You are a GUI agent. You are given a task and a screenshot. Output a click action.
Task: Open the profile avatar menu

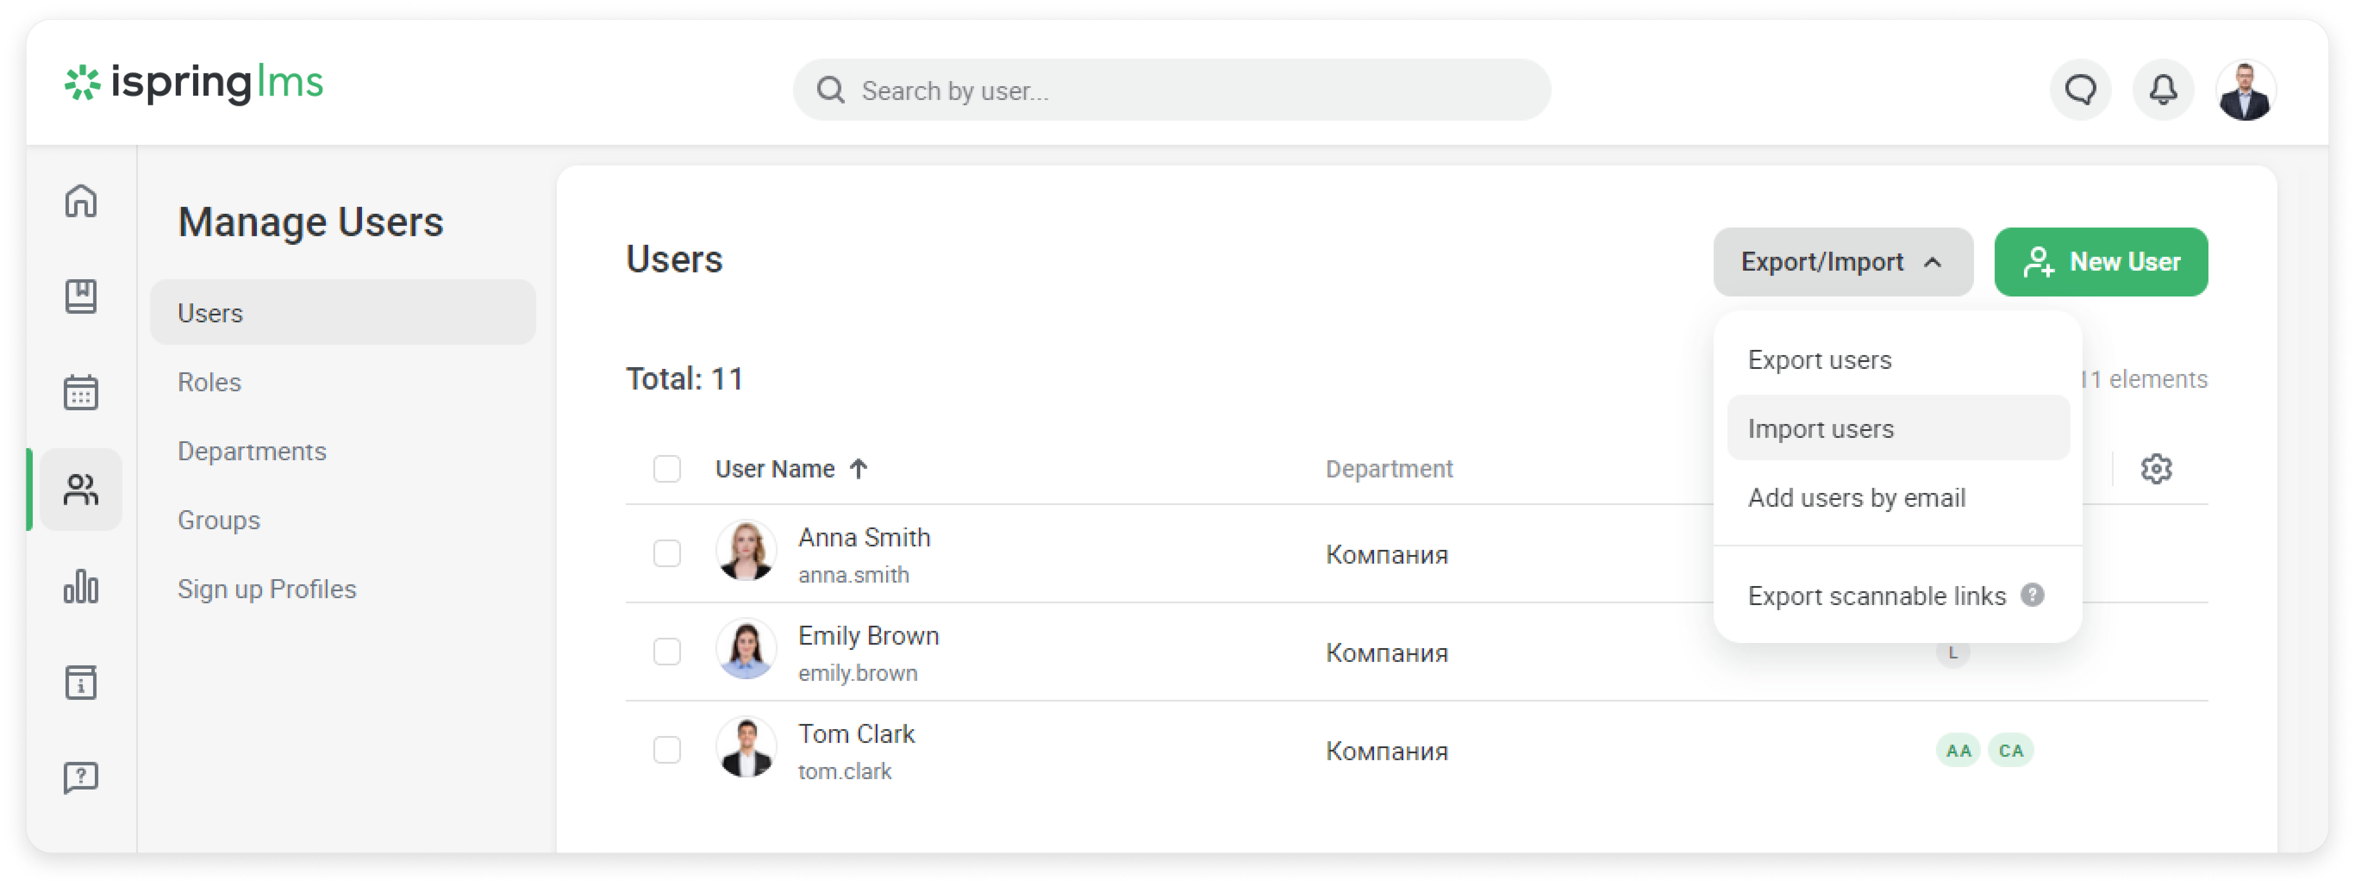tap(2244, 90)
